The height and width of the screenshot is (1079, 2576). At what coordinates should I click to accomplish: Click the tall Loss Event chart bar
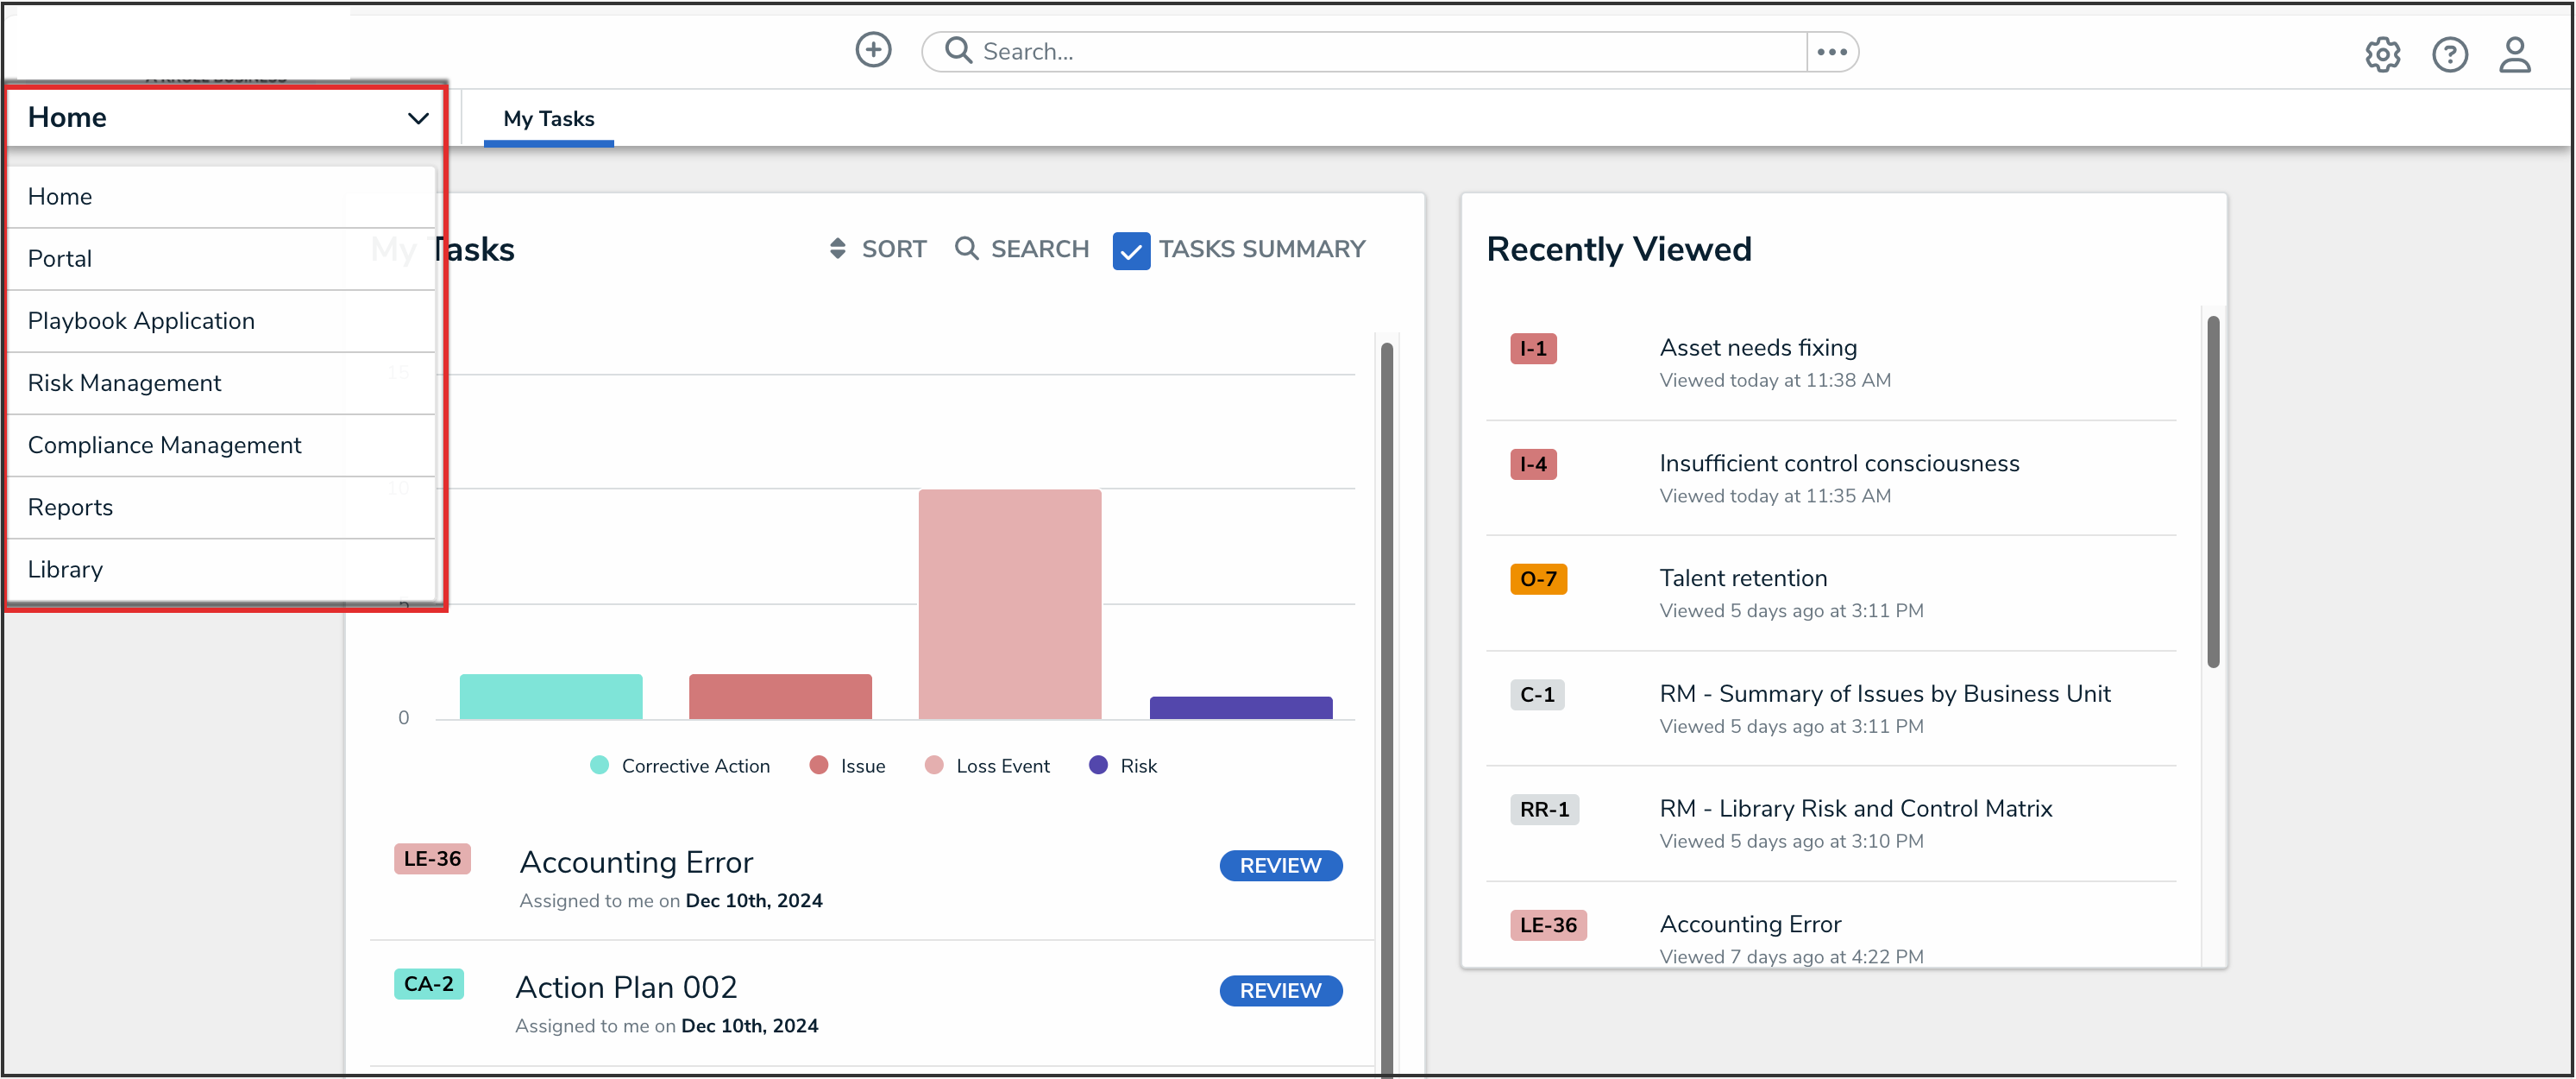[1009, 603]
